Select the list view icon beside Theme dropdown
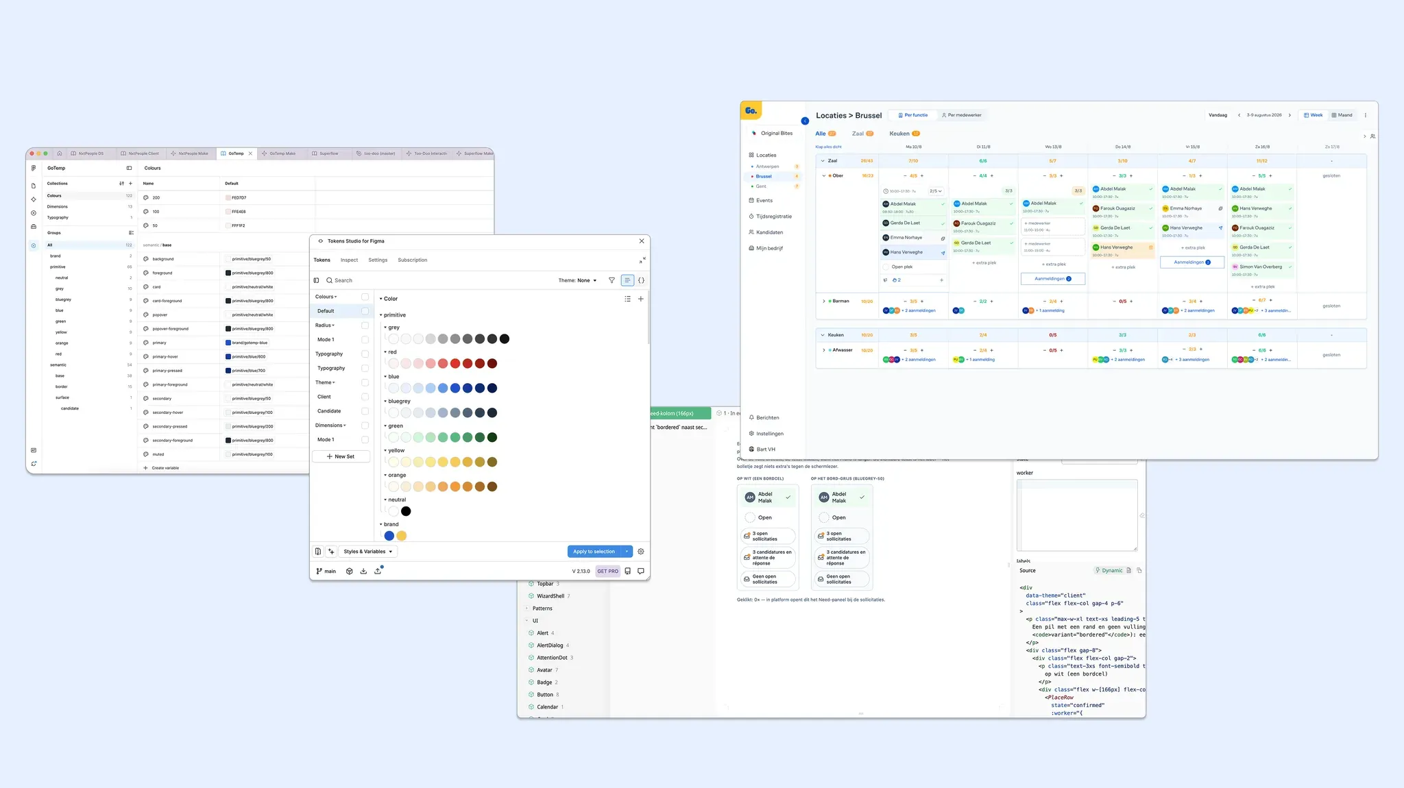This screenshot has width=1404, height=788. coord(627,280)
